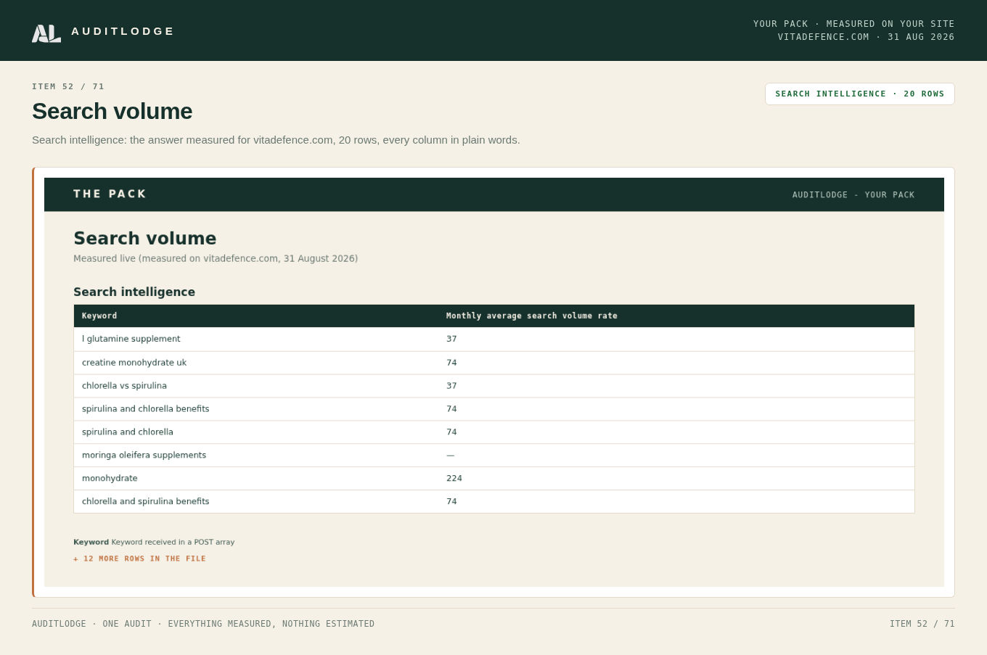Click the AUDITLODGE wordmark beside the logo

pos(123,31)
